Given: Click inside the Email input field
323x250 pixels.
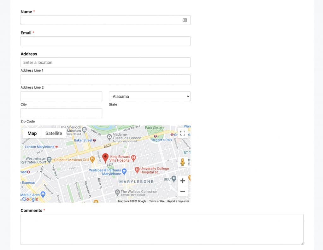Looking at the screenshot, I should (105, 41).
